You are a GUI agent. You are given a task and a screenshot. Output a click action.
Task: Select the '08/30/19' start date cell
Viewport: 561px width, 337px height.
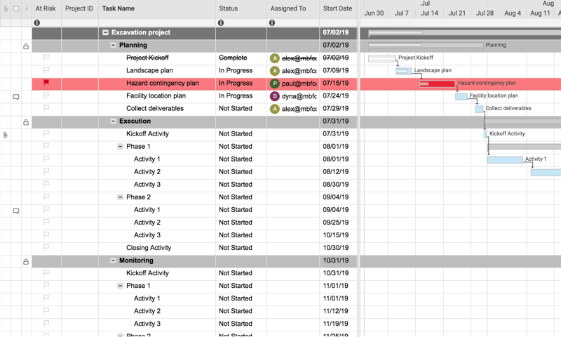tap(338, 185)
